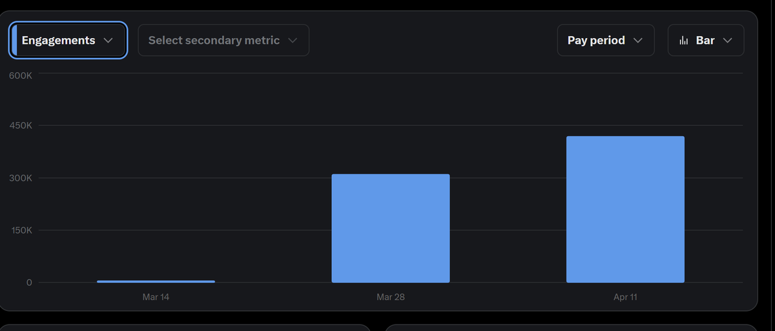Open the Pay period dropdown
Image resolution: width=775 pixels, height=331 pixels.
606,40
